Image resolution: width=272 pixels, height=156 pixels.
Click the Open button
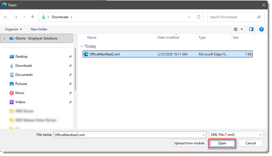[x=222, y=143]
